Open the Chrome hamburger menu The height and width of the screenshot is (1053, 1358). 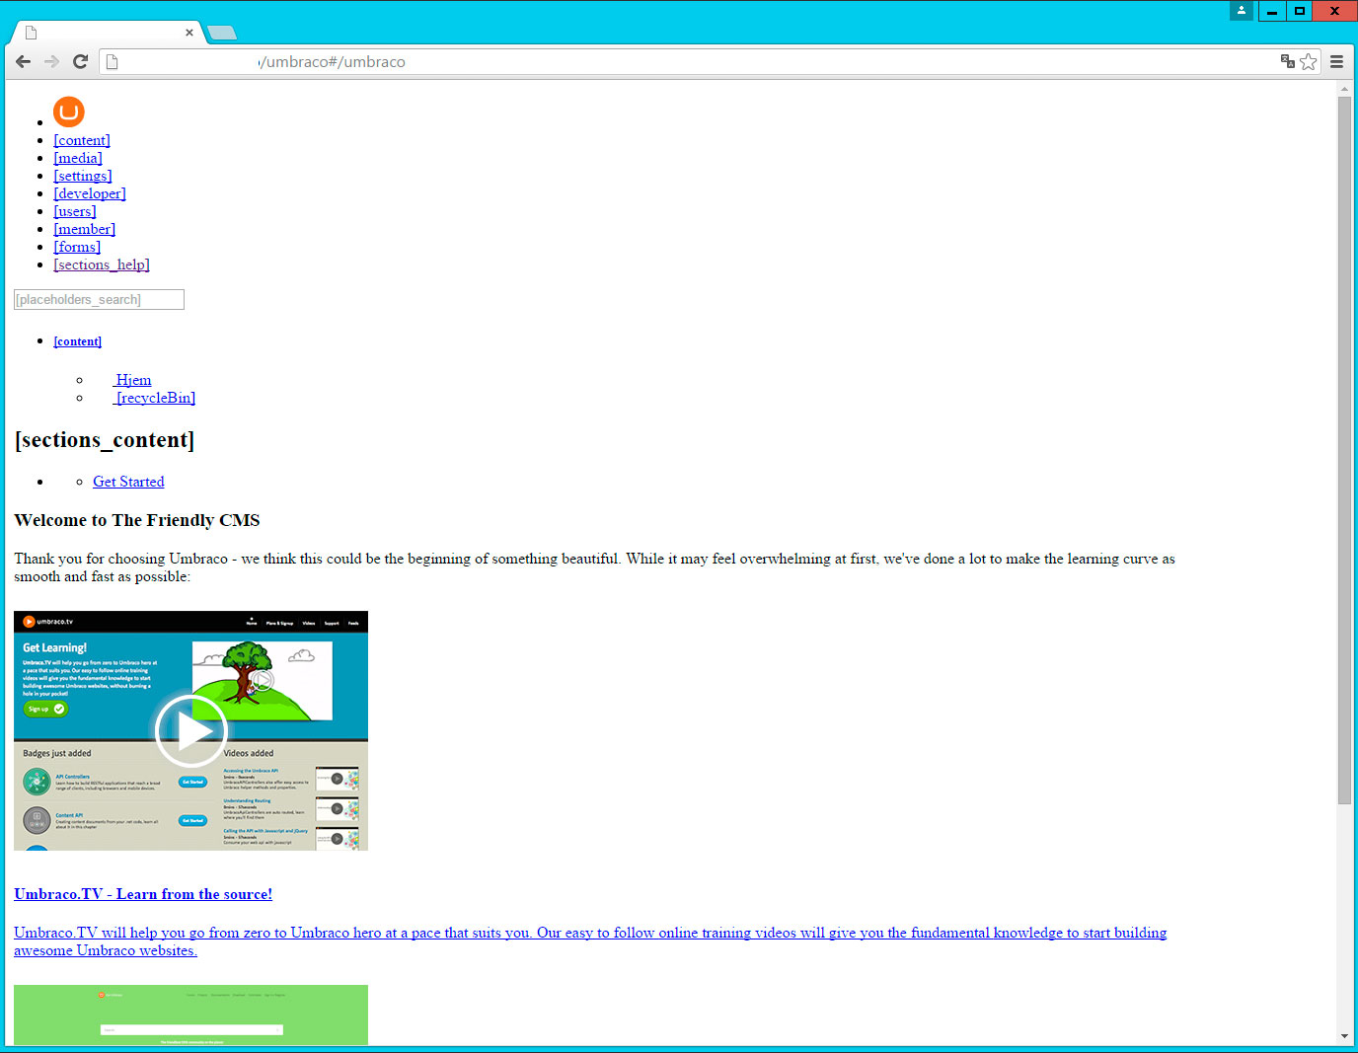coord(1336,61)
